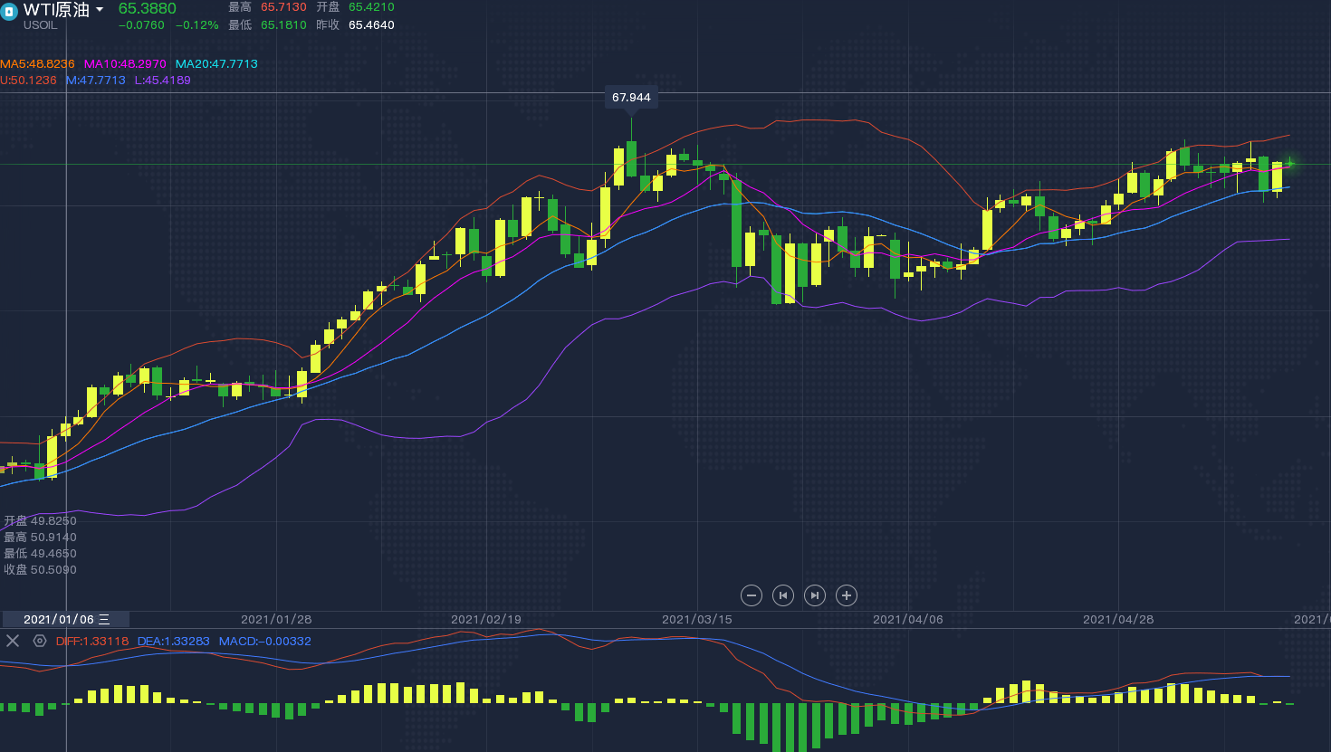
Task: Click the 2021/03/15 date axis label
Action: coord(696,620)
